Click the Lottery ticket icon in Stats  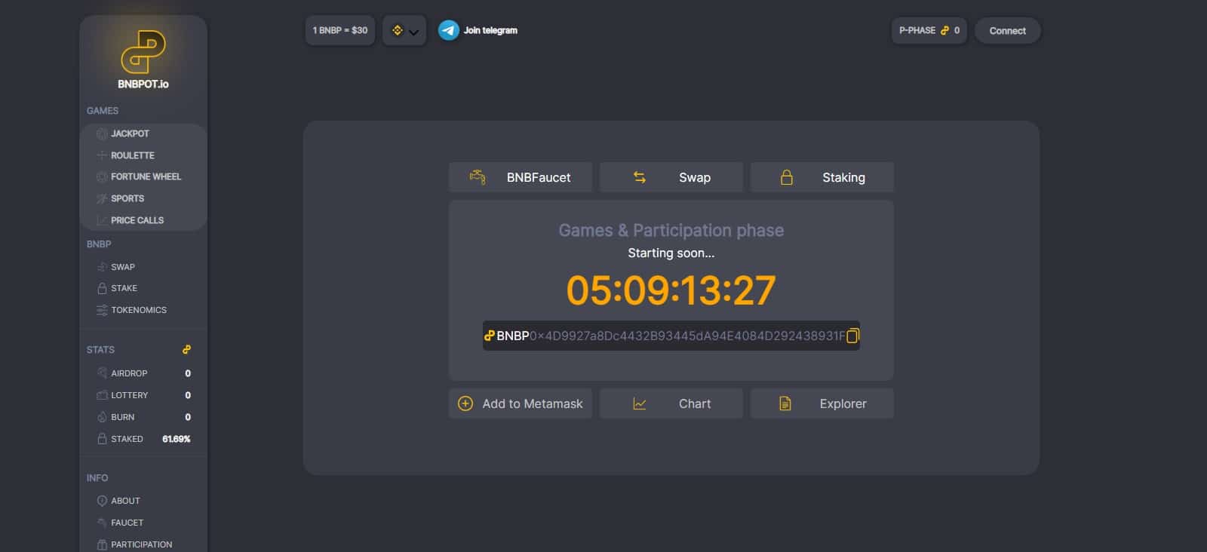tap(102, 395)
